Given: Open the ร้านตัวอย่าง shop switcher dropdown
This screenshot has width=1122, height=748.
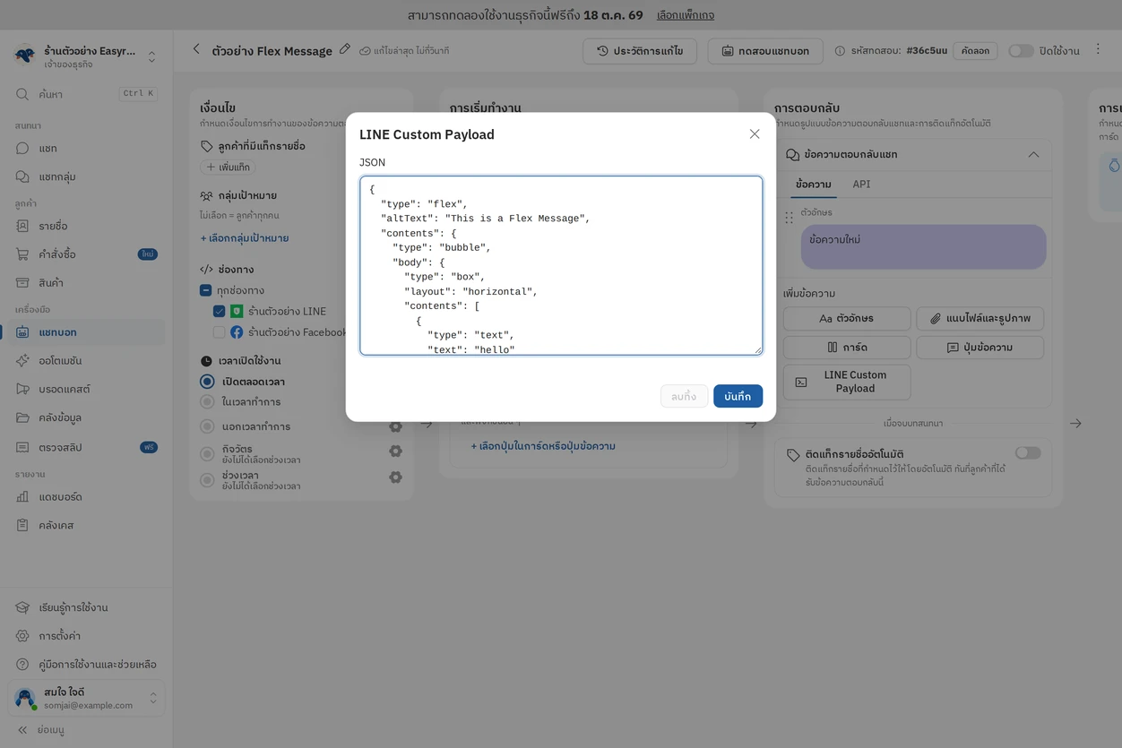Looking at the screenshot, I should pos(86,56).
